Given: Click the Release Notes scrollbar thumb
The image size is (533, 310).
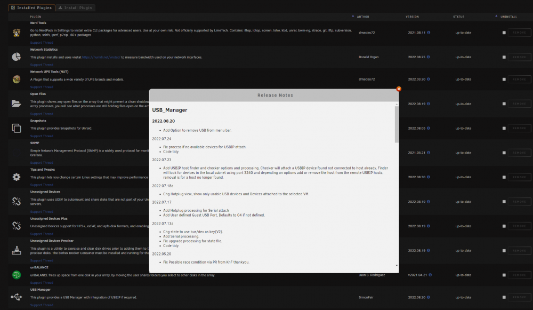Looking at the screenshot, I should point(397,124).
